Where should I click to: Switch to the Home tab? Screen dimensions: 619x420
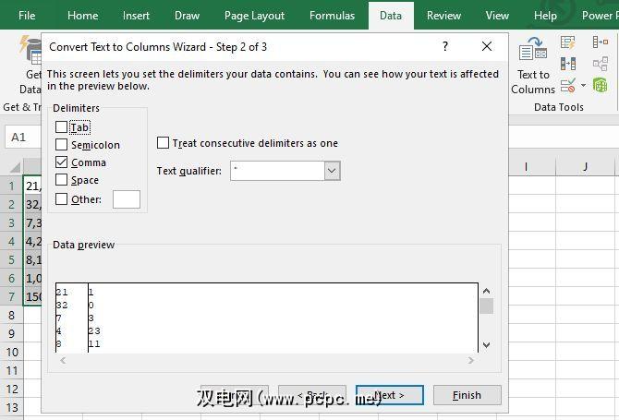[x=82, y=16]
